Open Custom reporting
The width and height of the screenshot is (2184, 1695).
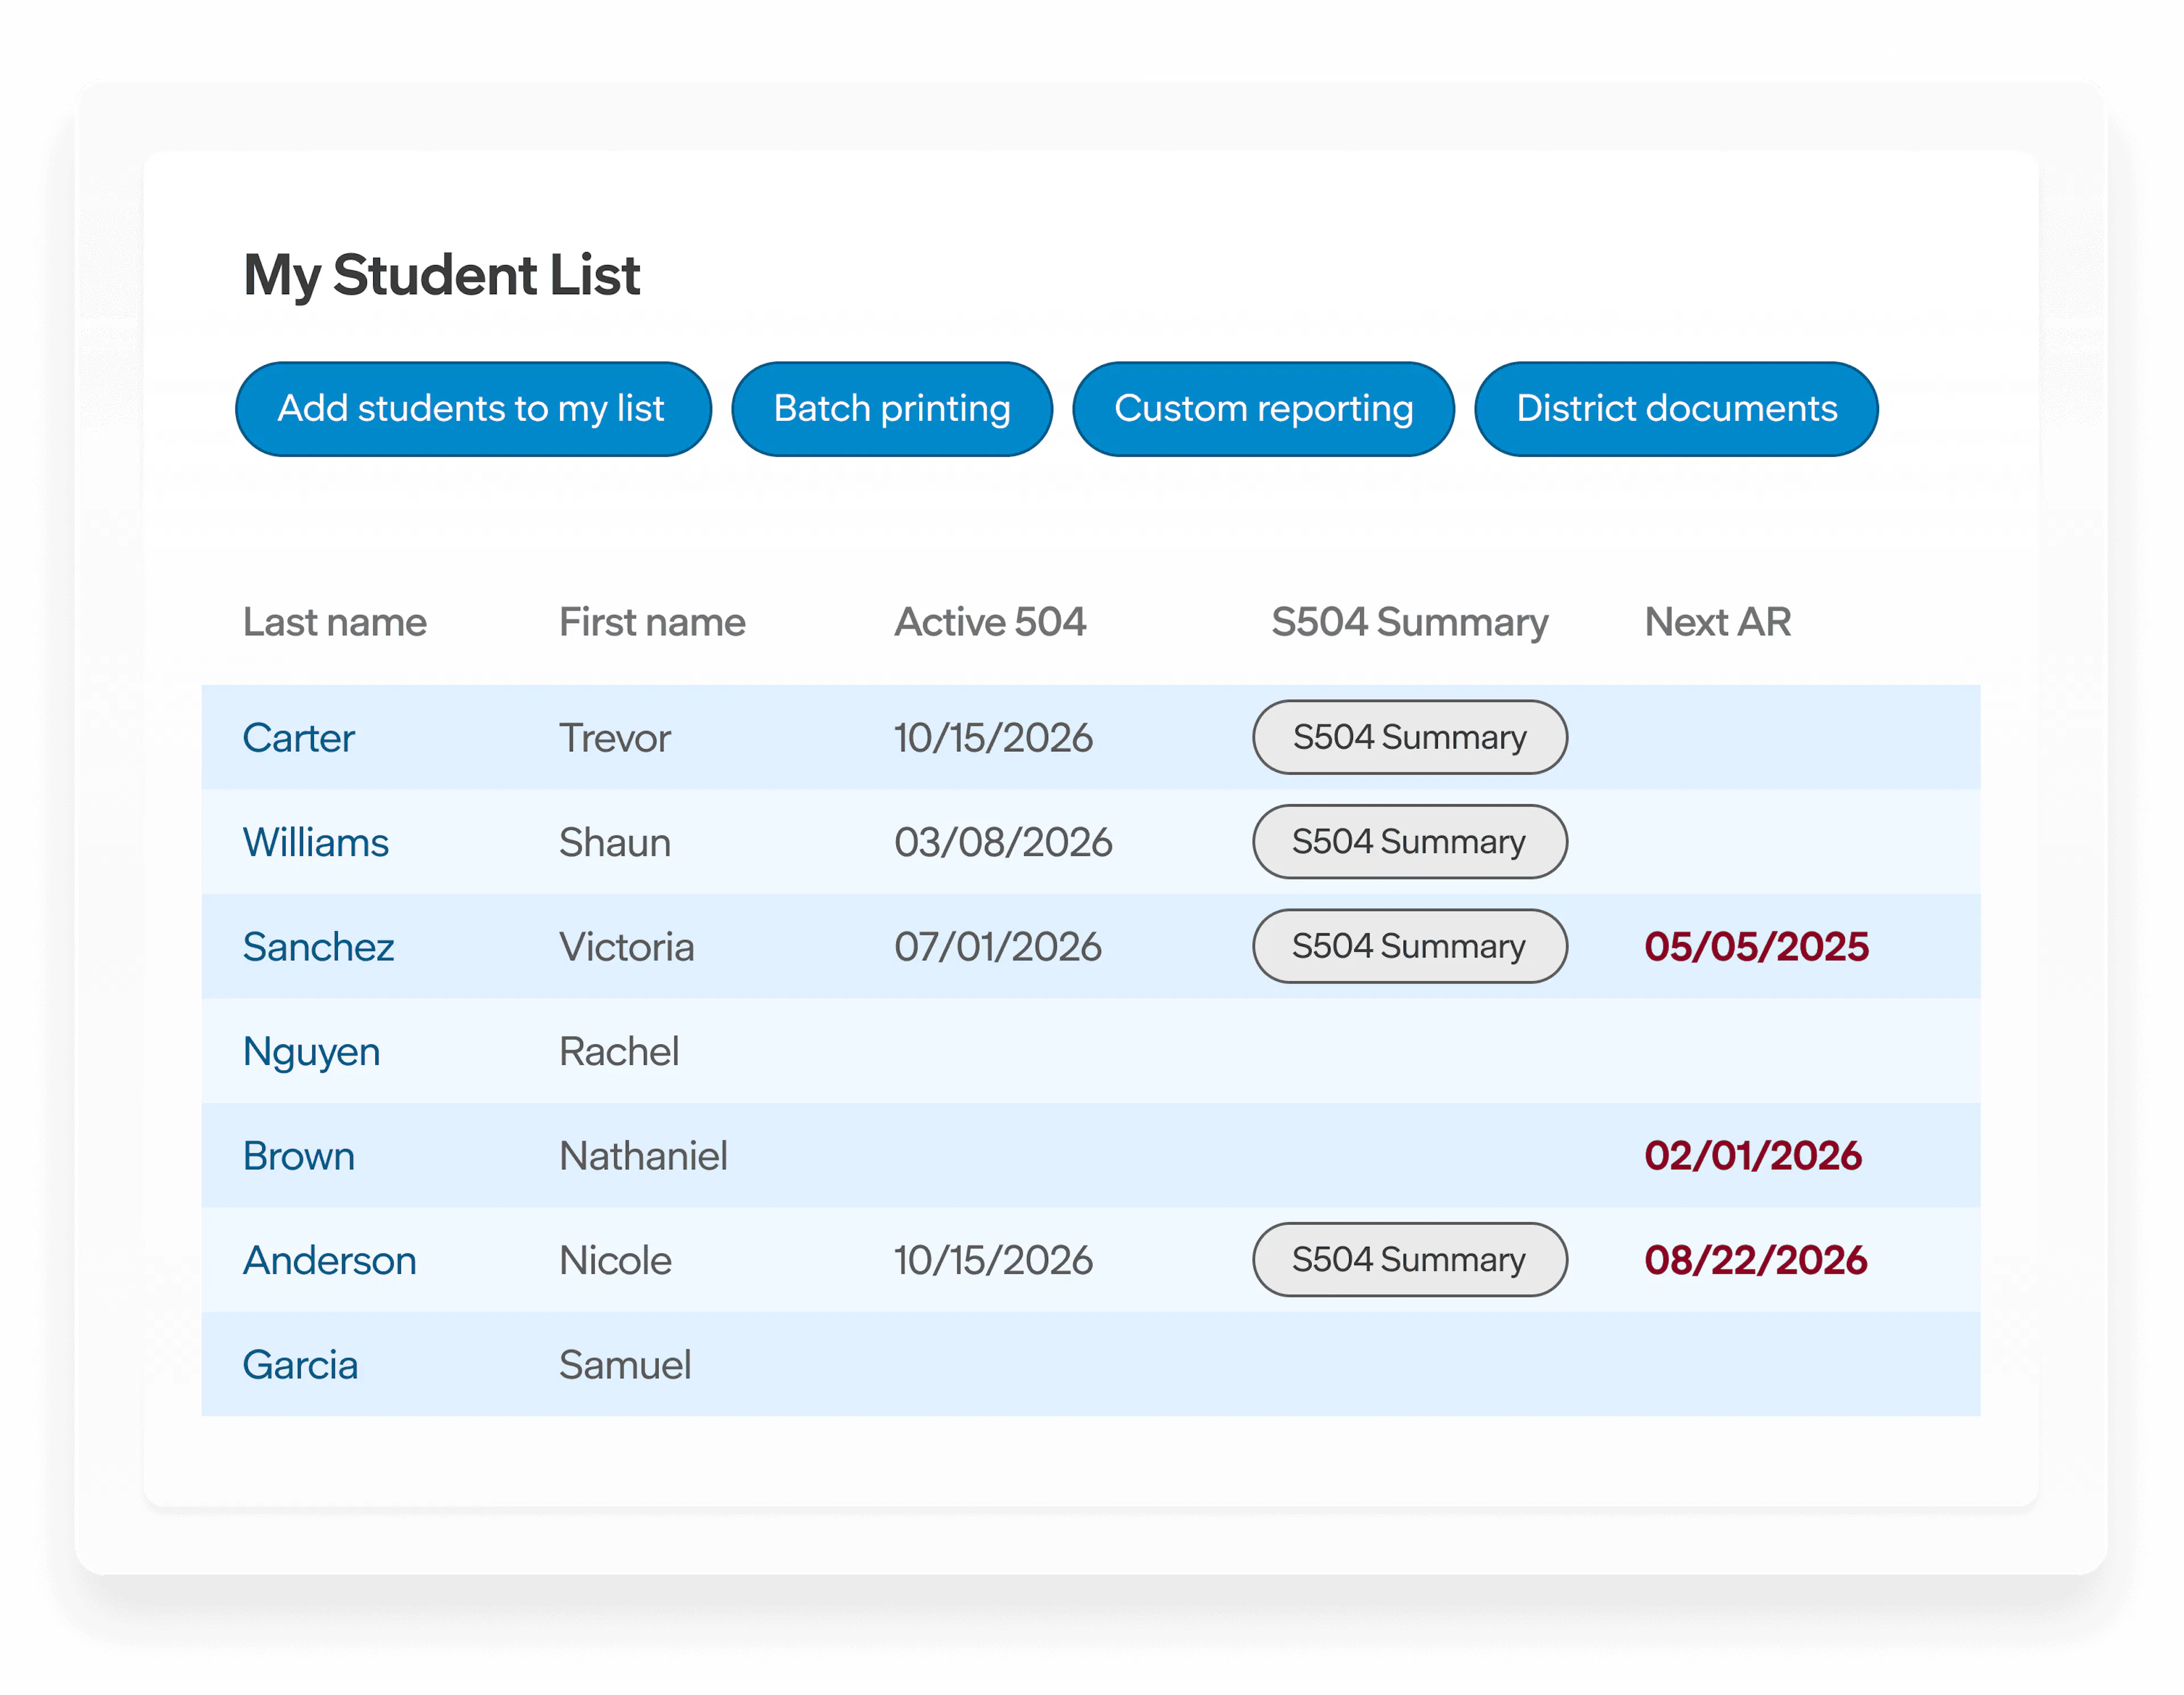[1263, 409]
